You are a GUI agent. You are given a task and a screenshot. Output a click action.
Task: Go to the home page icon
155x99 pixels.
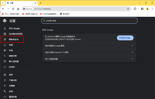point(18,9)
